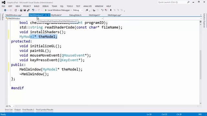
Task: Switch to the MeGlWindow.cpp tab
Action: tap(14, 15)
